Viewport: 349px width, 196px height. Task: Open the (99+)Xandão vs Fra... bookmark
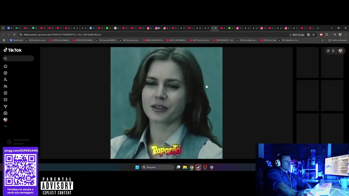[289, 40]
